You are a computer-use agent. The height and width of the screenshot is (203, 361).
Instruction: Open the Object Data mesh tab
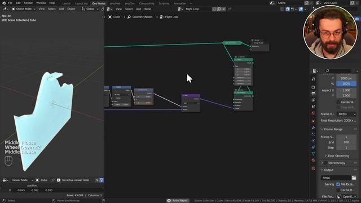click(x=314, y=153)
